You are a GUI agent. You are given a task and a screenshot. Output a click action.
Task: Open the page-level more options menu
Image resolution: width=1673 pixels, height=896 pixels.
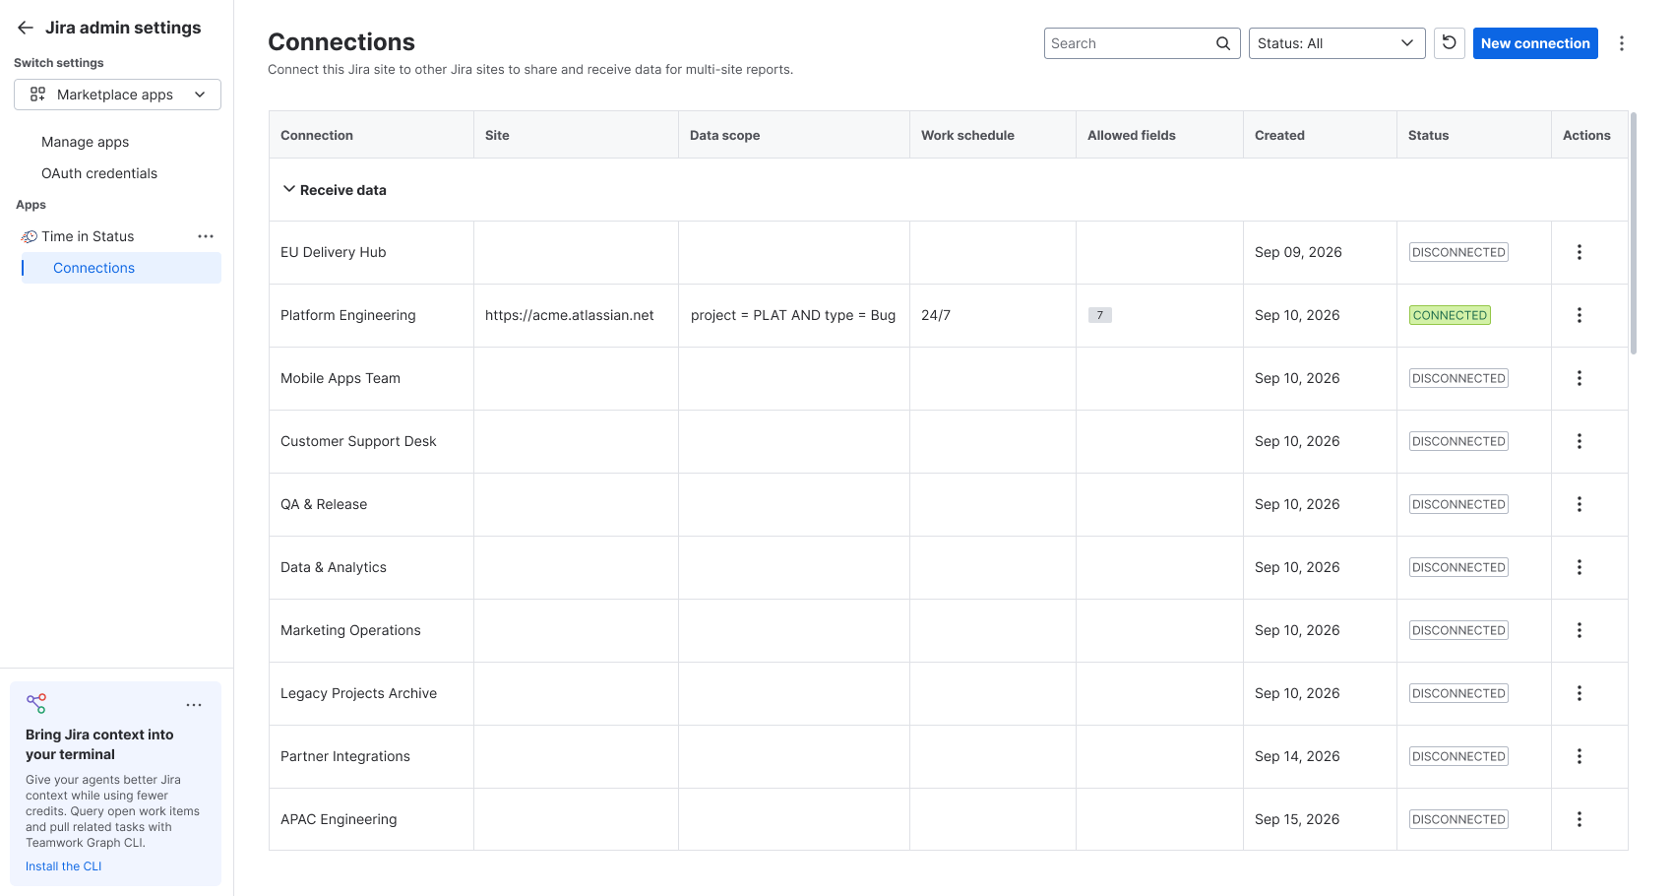pyautogui.click(x=1622, y=43)
